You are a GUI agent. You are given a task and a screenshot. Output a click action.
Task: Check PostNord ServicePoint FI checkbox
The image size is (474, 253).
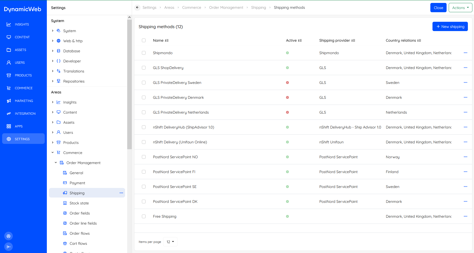[144, 172]
